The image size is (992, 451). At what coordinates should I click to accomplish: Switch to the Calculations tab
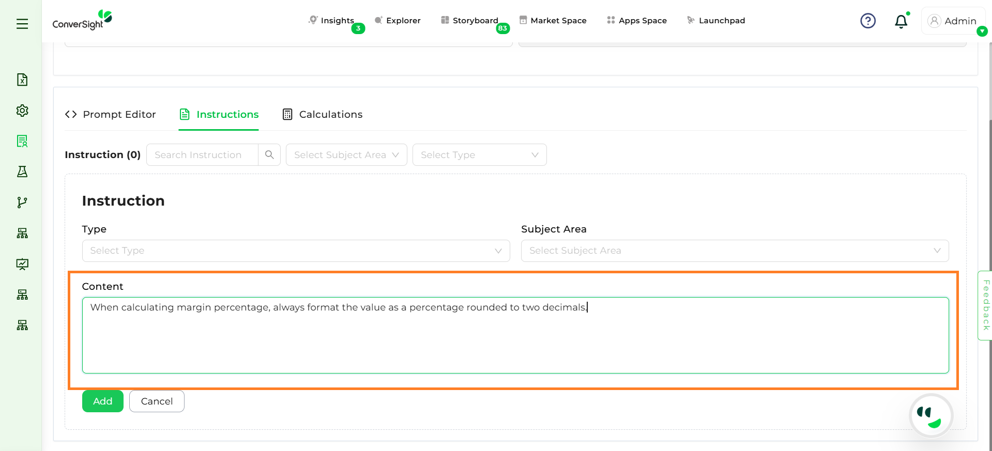[x=323, y=115]
